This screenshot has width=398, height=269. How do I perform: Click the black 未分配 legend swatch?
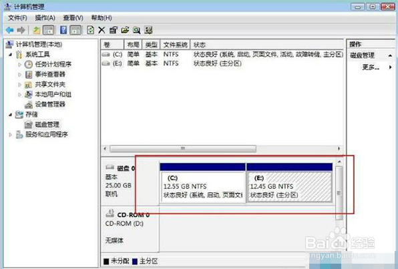pos(106,261)
